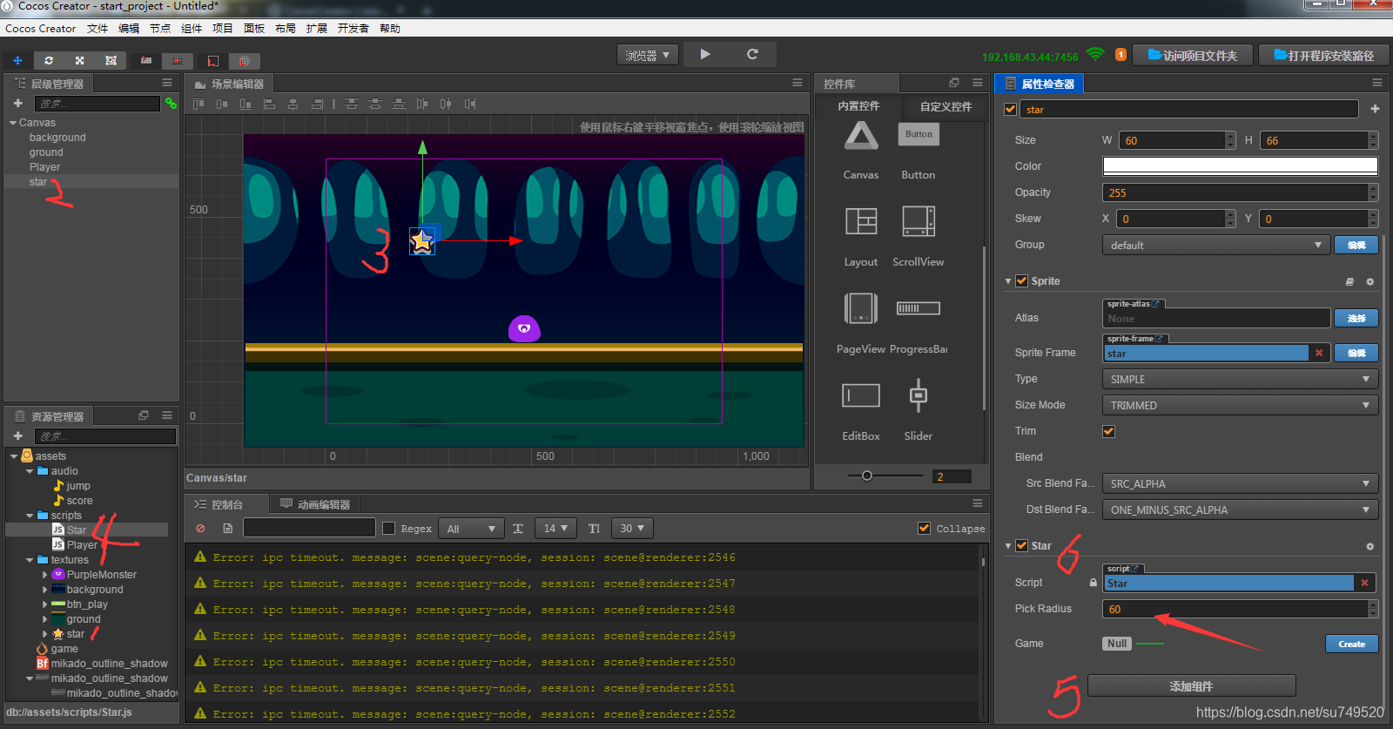1393x729 pixels.
Task: Select the rotate transform tool
Action: 49,61
